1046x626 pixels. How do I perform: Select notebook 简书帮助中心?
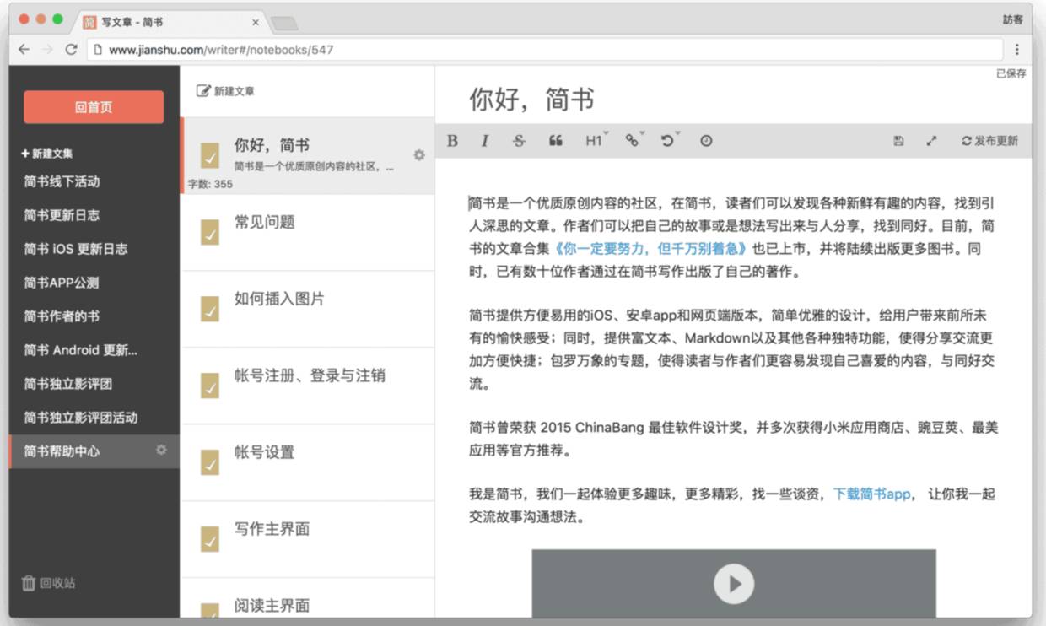94,451
